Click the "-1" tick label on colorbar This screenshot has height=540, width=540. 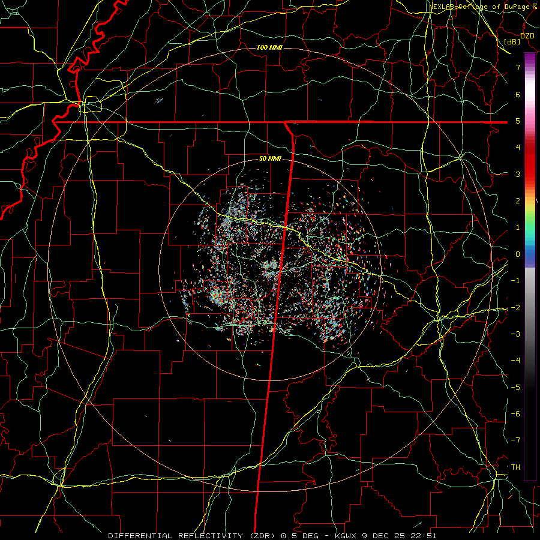tap(515, 281)
